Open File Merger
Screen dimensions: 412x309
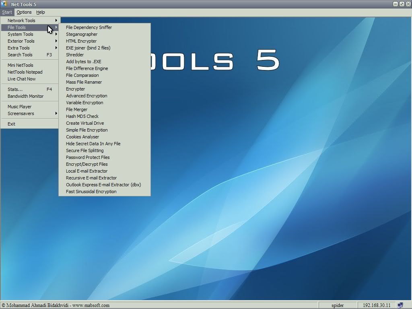105,109
